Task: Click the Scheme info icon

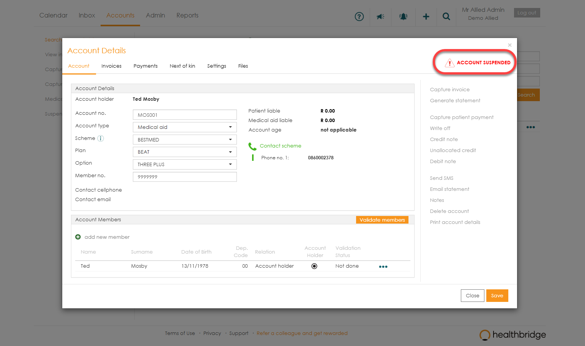Action: click(101, 138)
